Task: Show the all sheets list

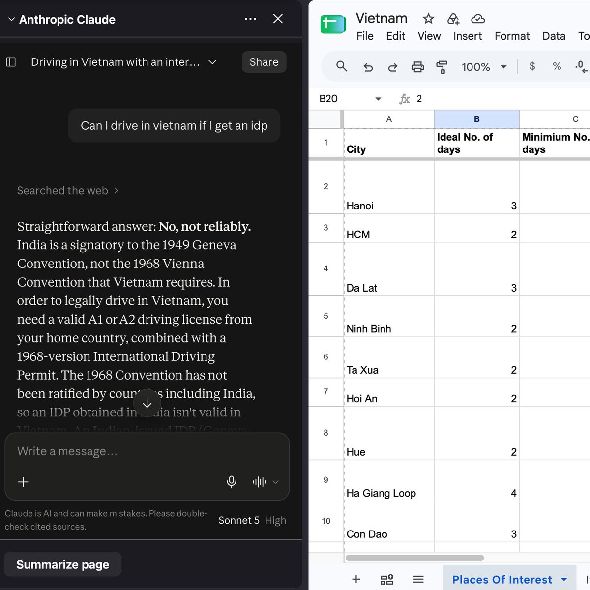Action: tap(418, 579)
